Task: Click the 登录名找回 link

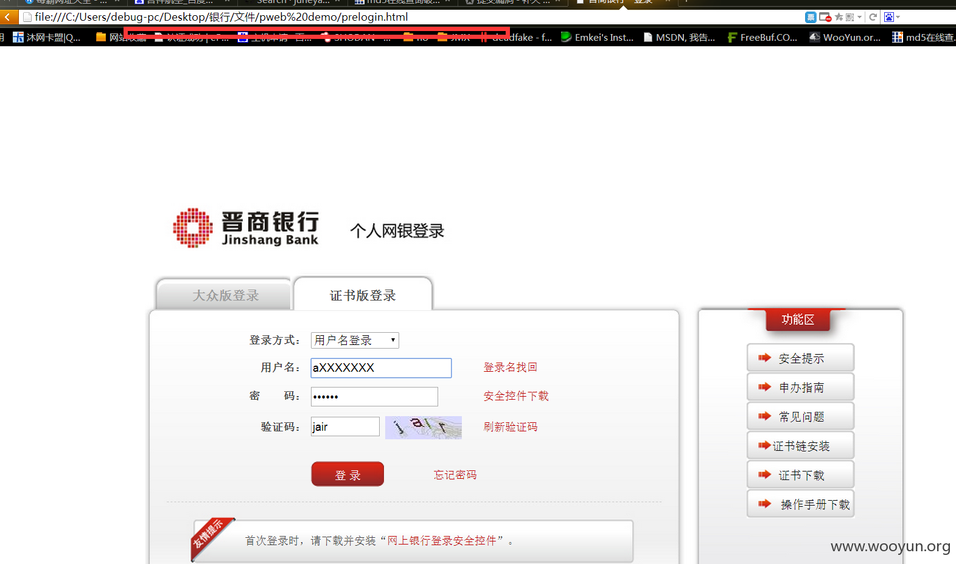Action: tap(511, 367)
